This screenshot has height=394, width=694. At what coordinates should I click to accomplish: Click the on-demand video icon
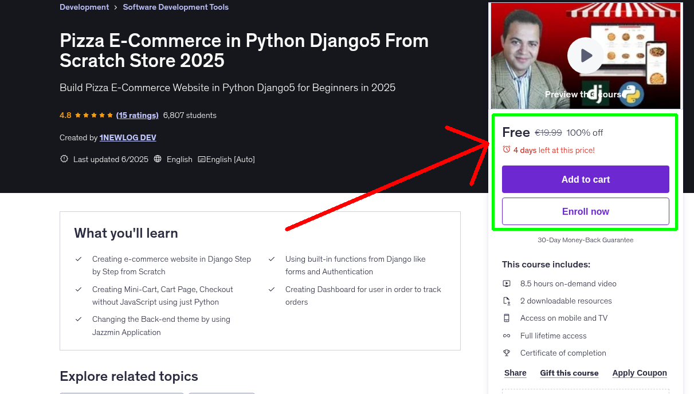pyautogui.click(x=507, y=283)
